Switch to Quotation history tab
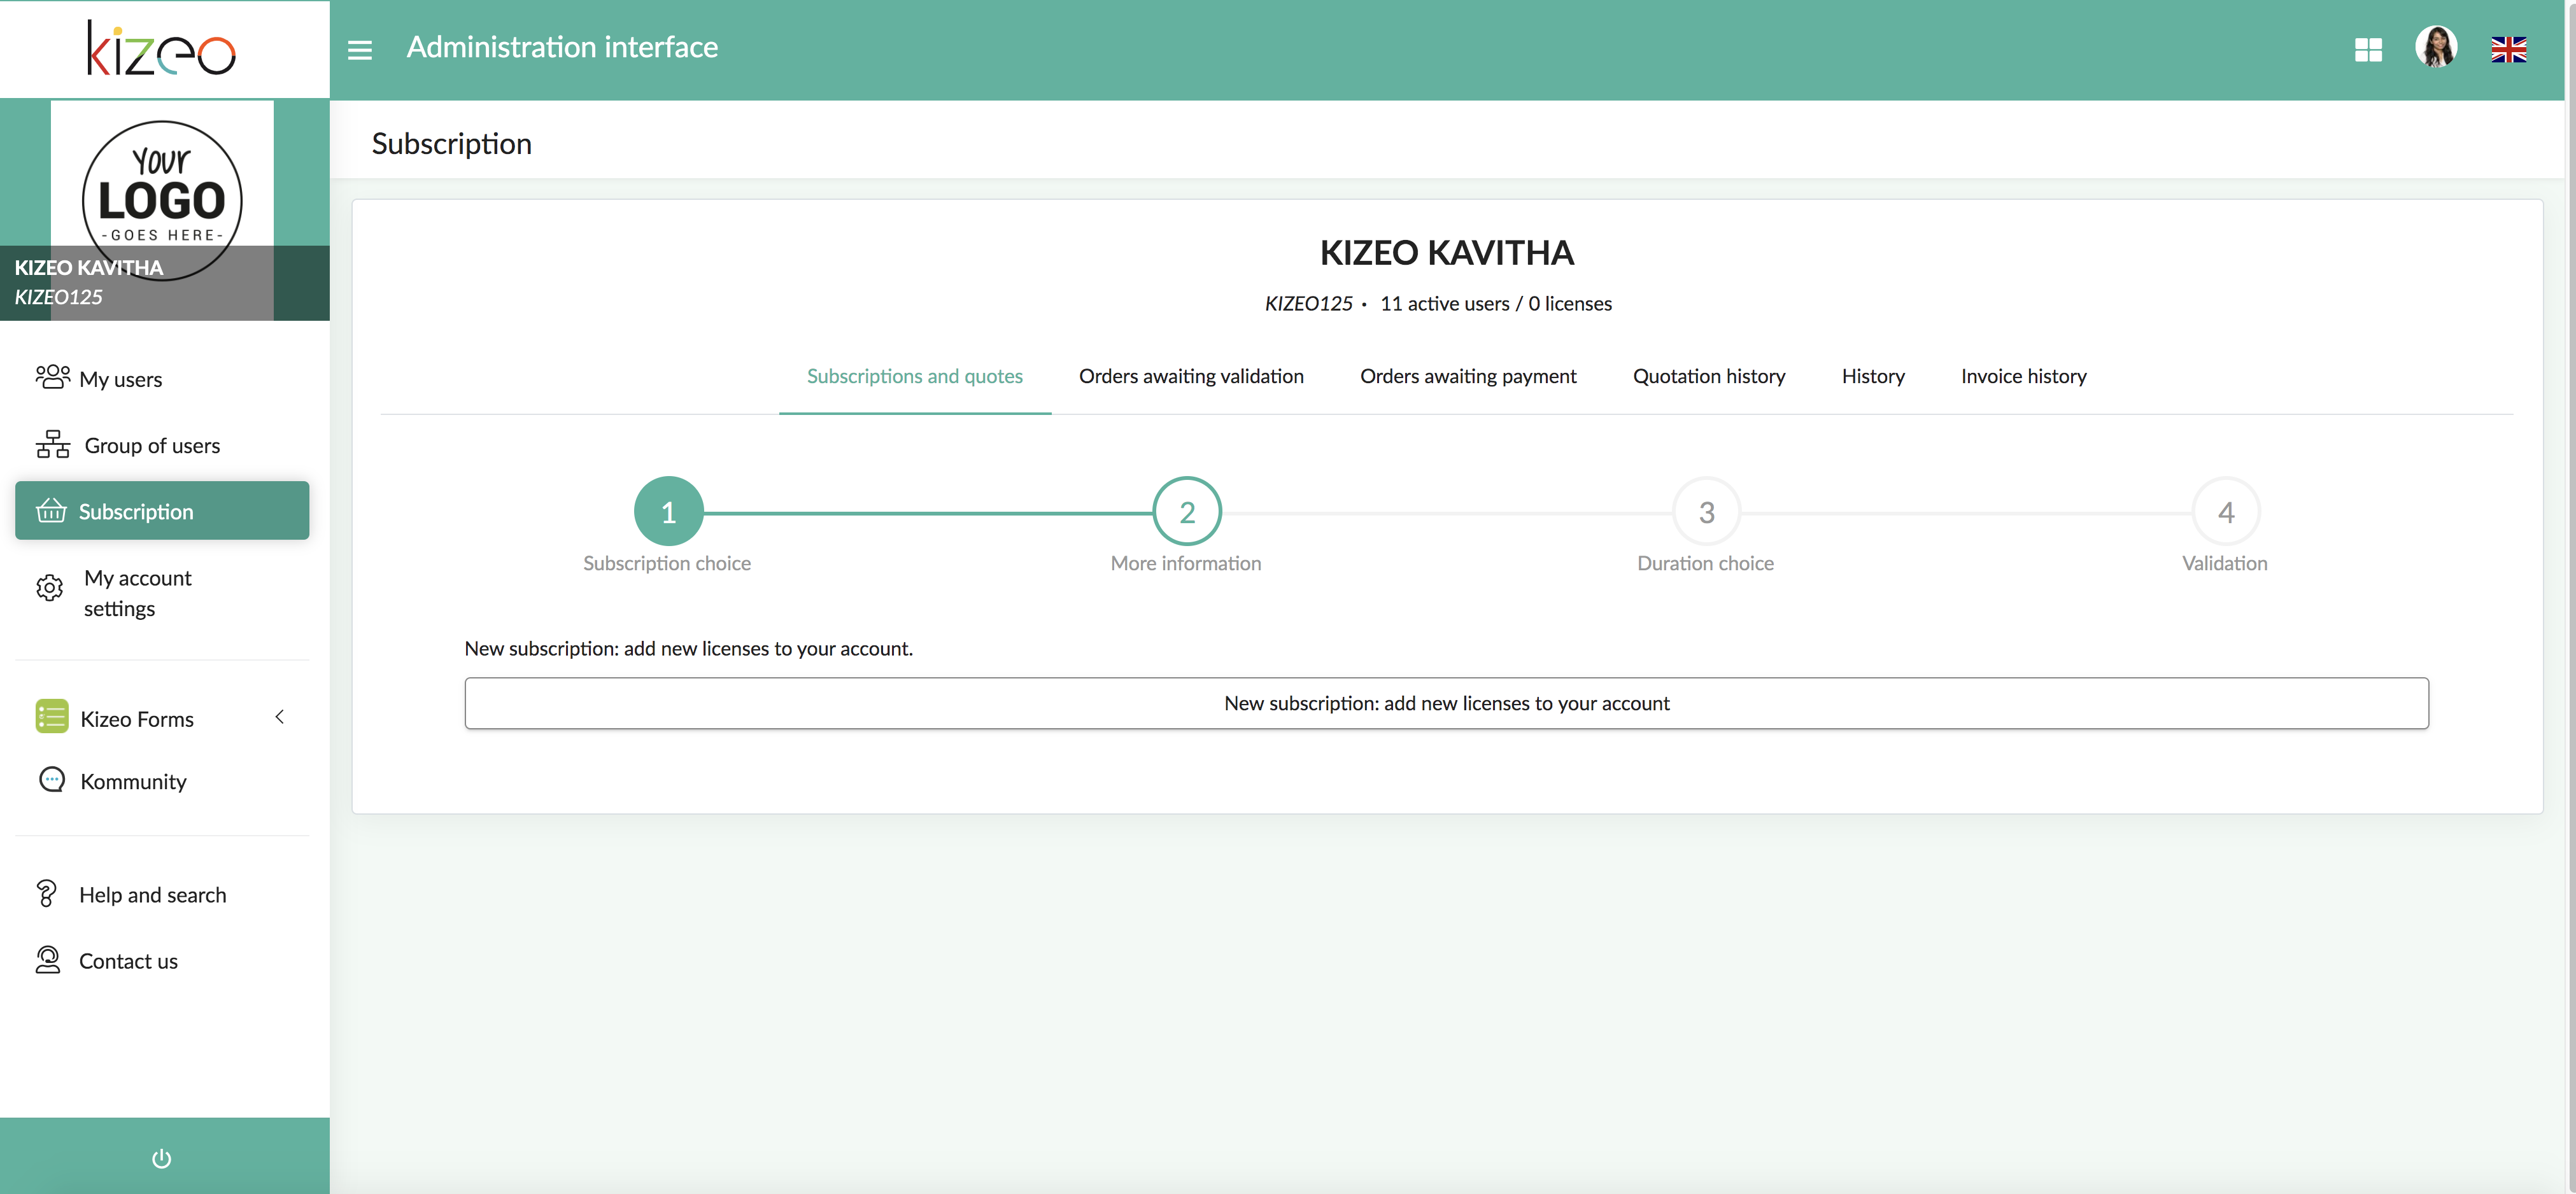This screenshot has width=2576, height=1194. 1709,376
